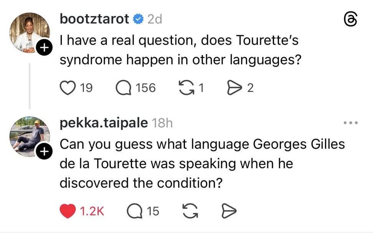Image resolution: width=373 pixels, height=235 pixels.
Task: Open bootztarot's profile via username
Action: pyautogui.click(x=94, y=19)
